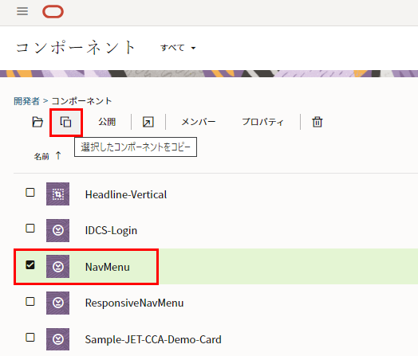
Task: Check the ResponsiveNavMenu checkbox
Action: point(30,302)
